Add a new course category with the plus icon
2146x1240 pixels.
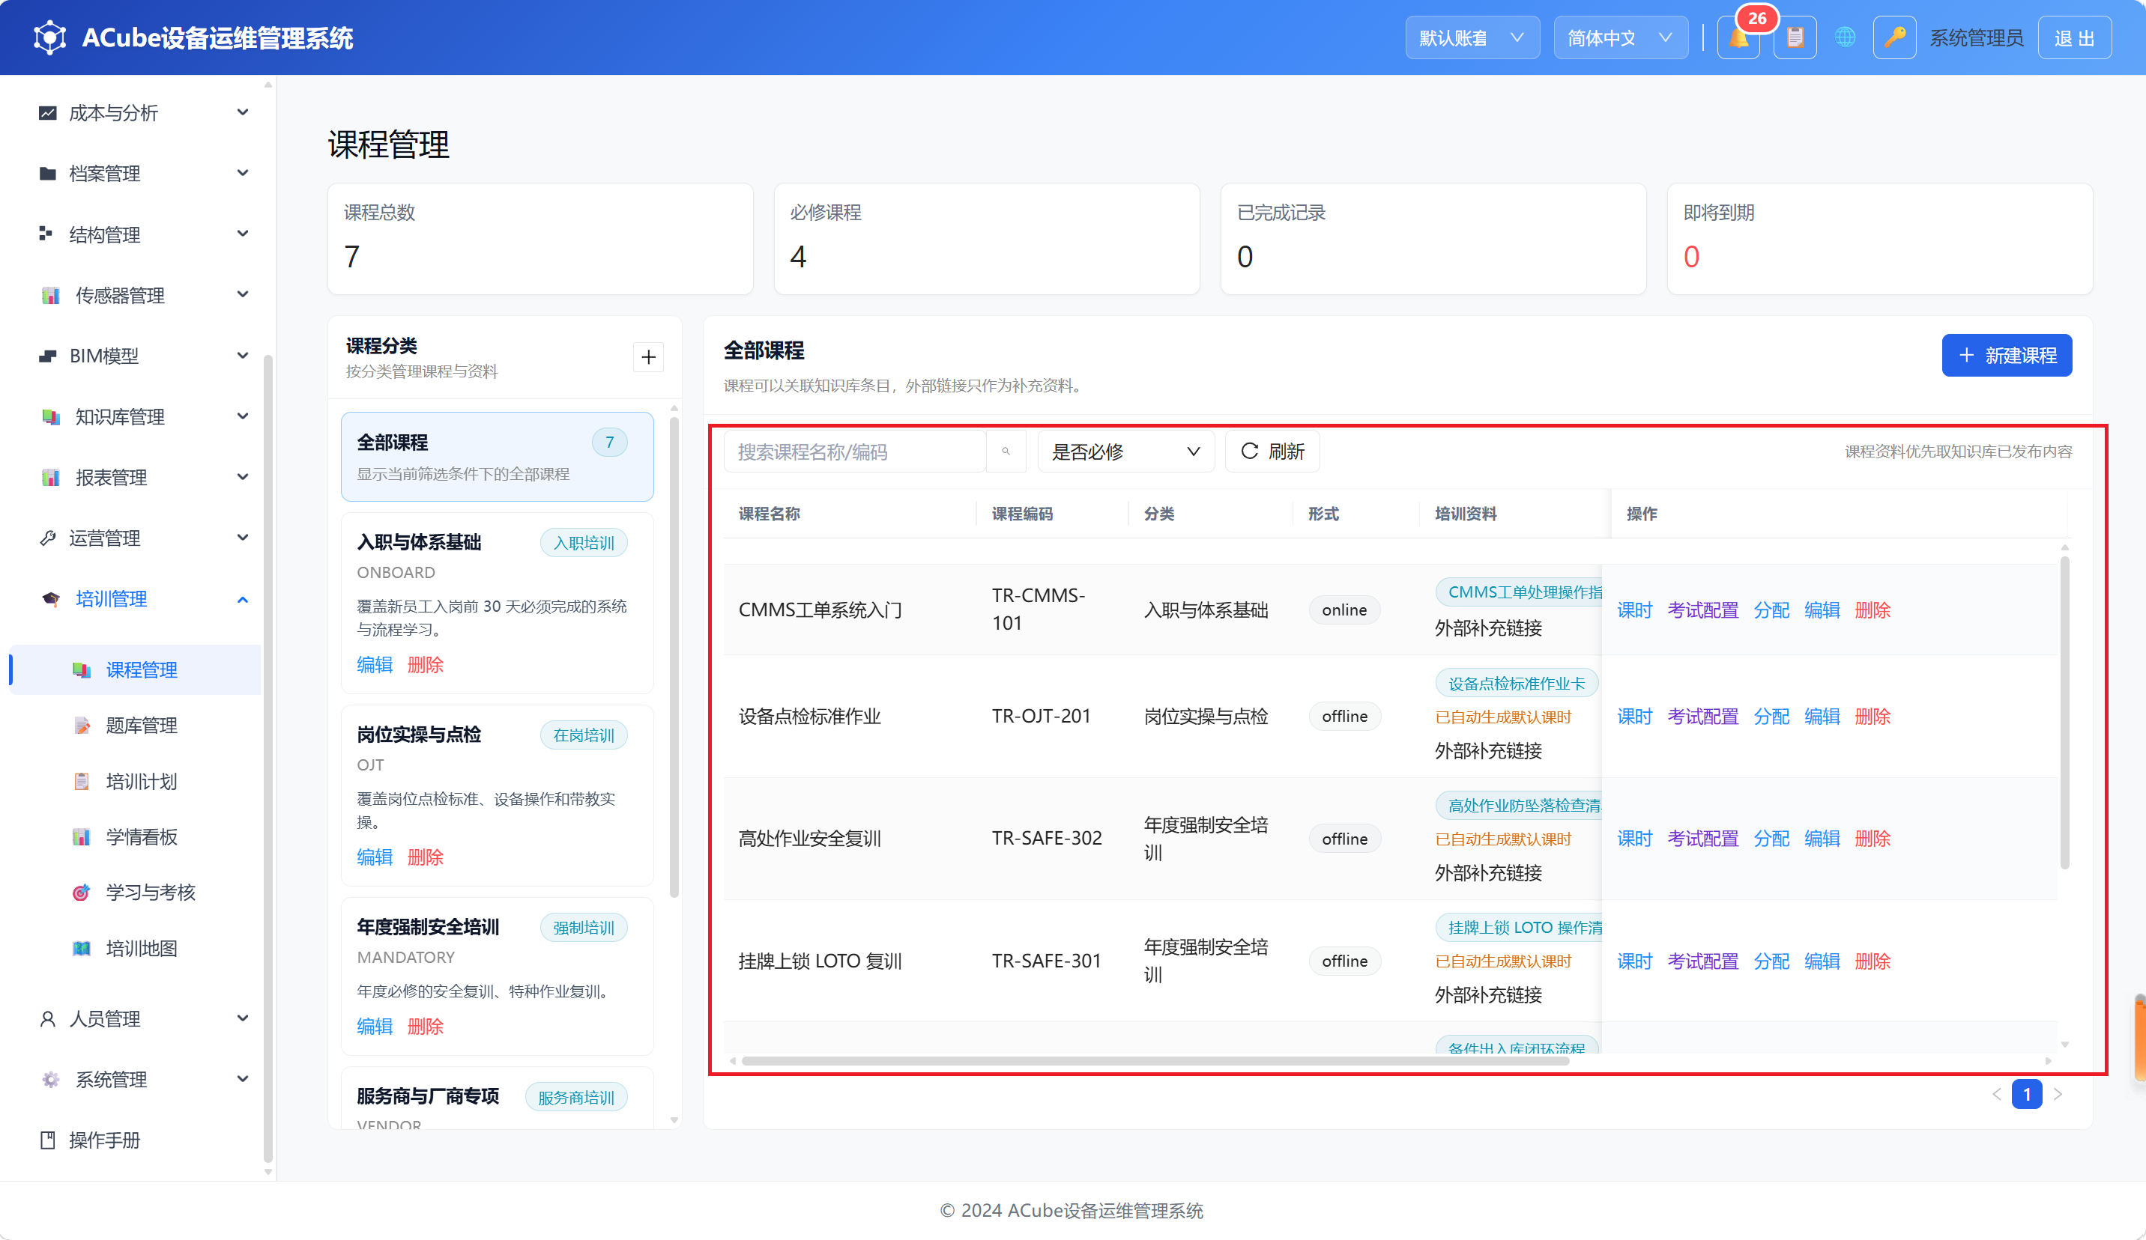649,356
